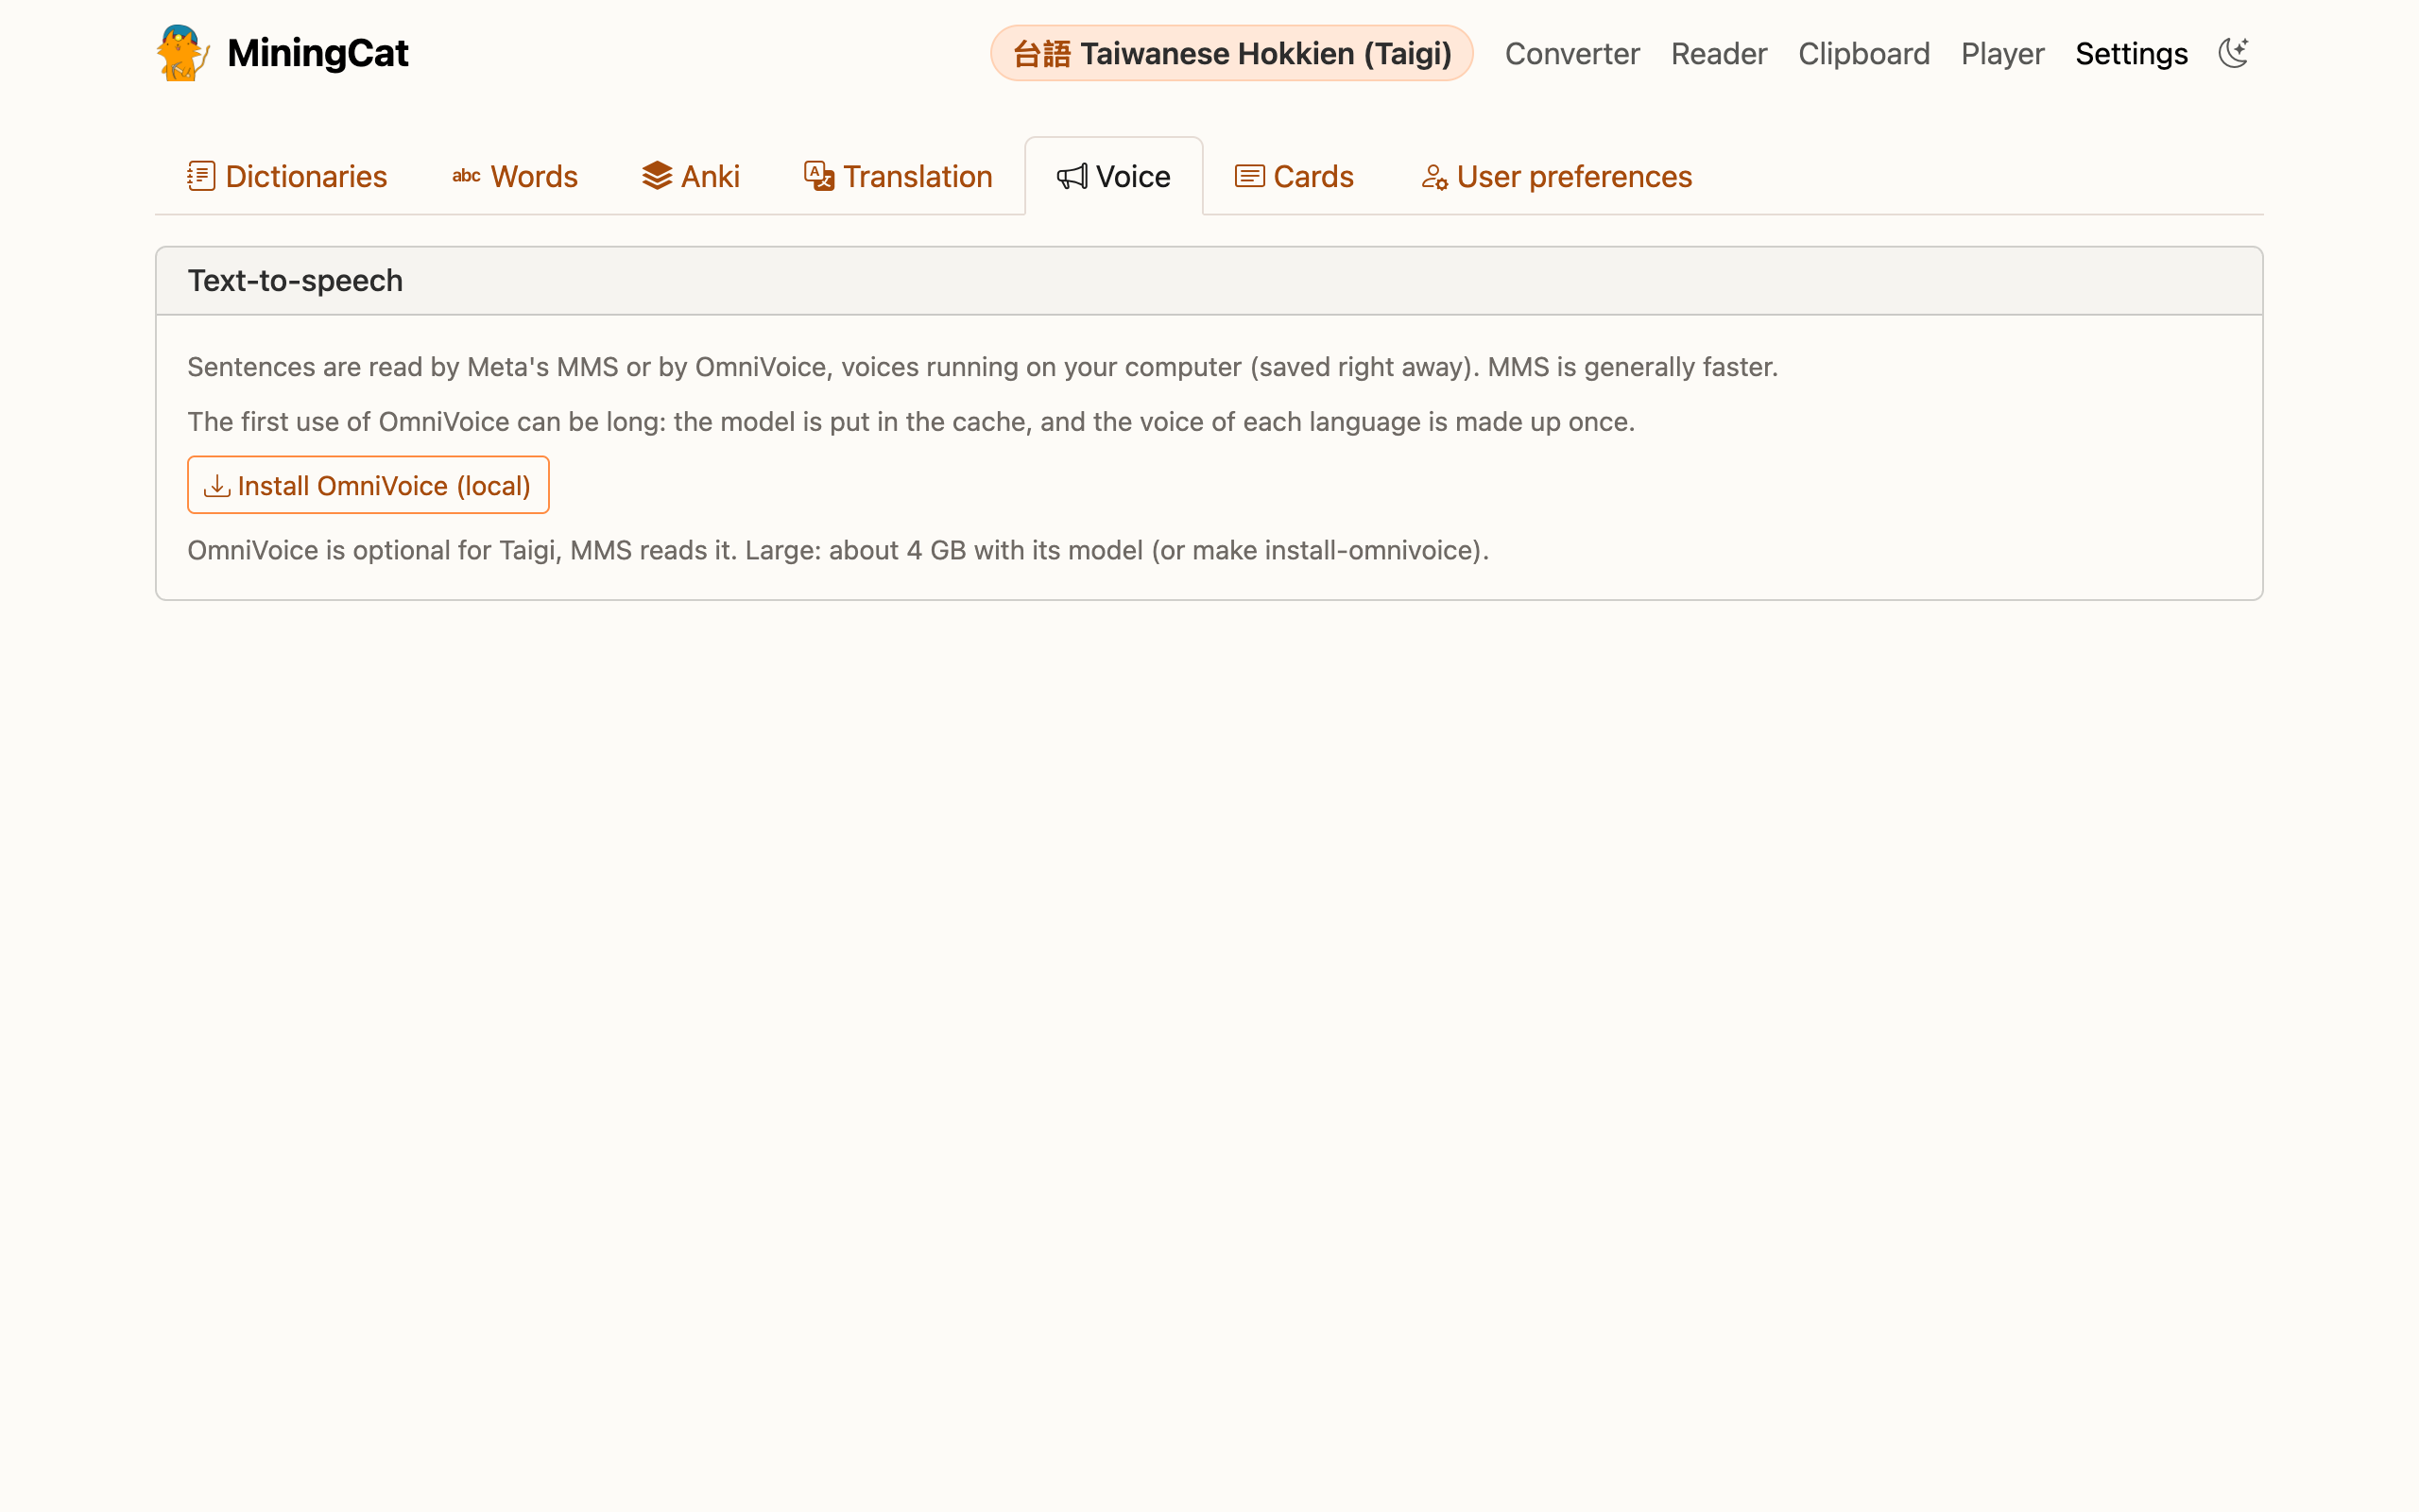The width and height of the screenshot is (2419, 1512).
Task: Navigate to the Converter page
Action: click(x=1572, y=53)
